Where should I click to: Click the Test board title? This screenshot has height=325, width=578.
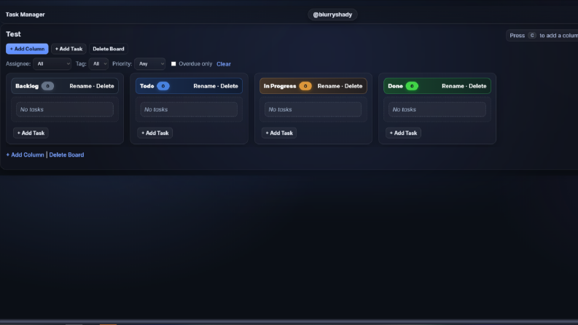13,34
